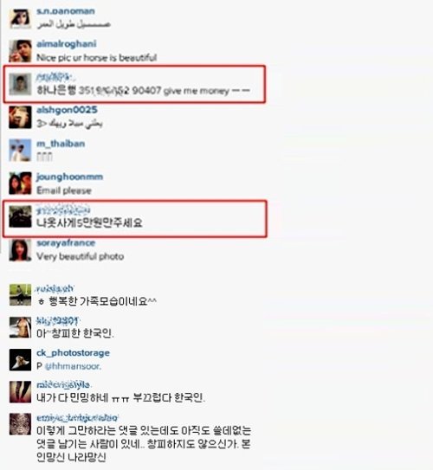Open s.n.panoman's profile picture

pyautogui.click(x=20, y=18)
